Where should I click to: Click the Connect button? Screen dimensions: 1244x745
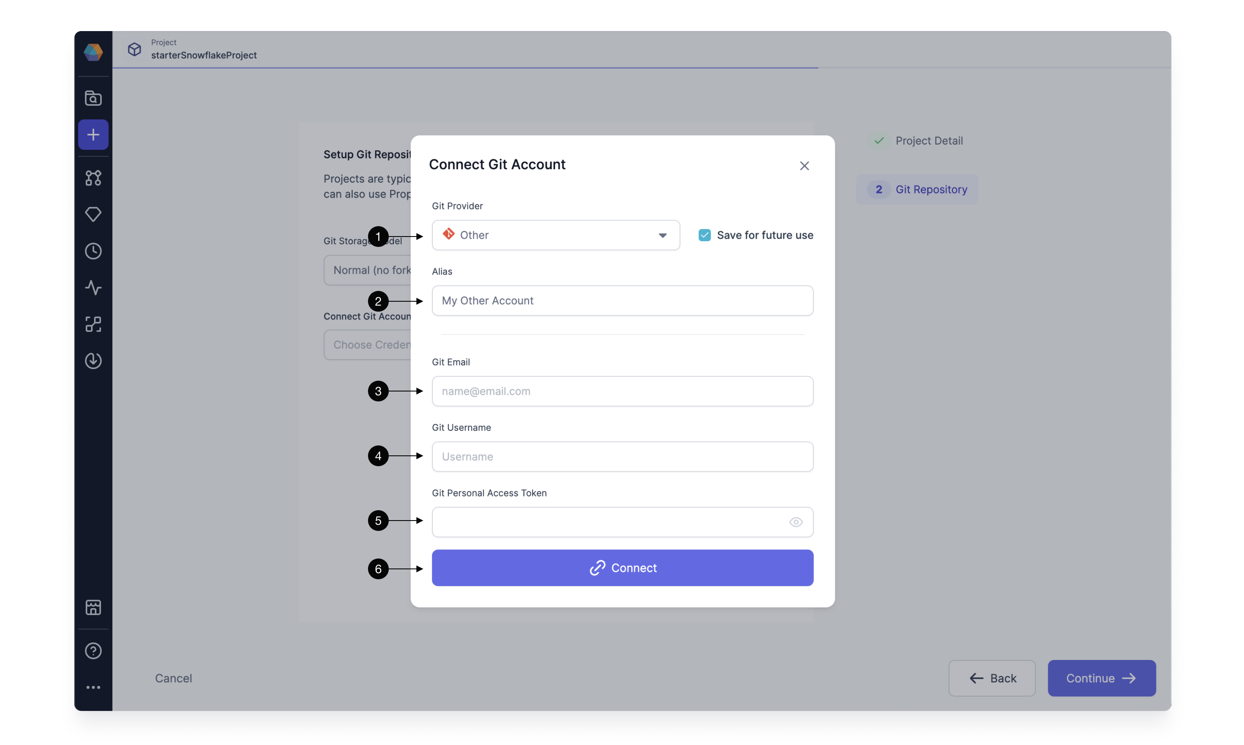coord(622,568)
